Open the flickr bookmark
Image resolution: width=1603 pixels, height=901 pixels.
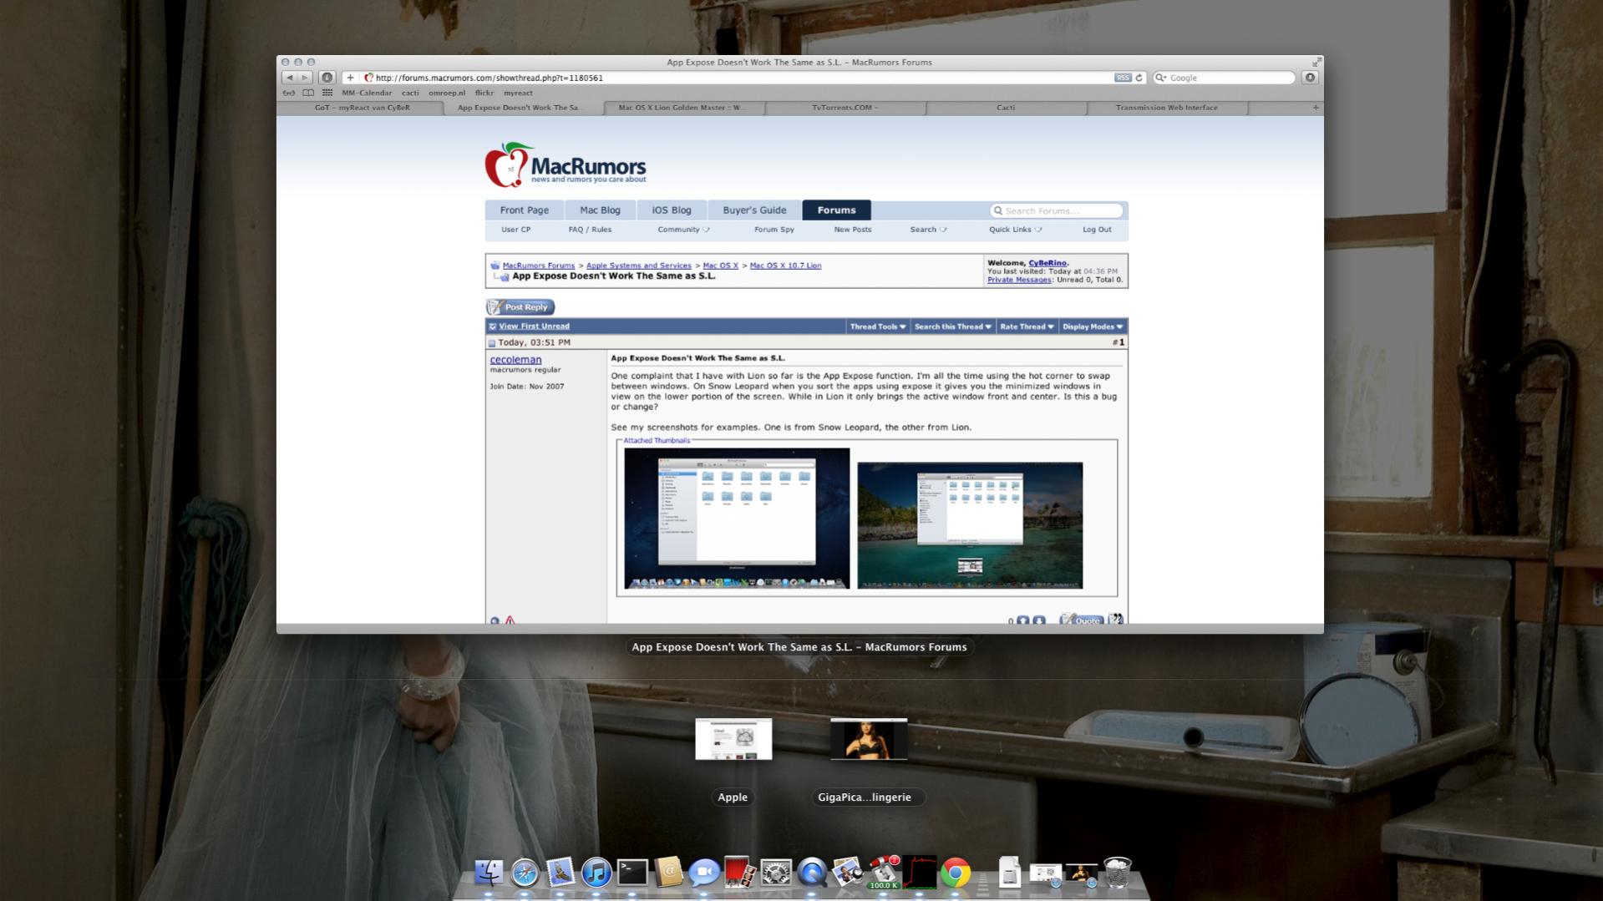(x=484, y=93)
